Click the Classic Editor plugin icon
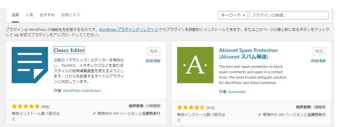Viewport: 338px width, 127px height. (30, 65)
